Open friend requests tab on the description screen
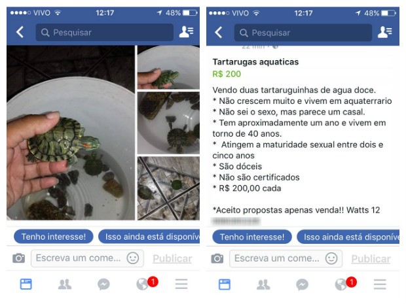The width and height of the screenshot is (406, 304). [263, 284]
